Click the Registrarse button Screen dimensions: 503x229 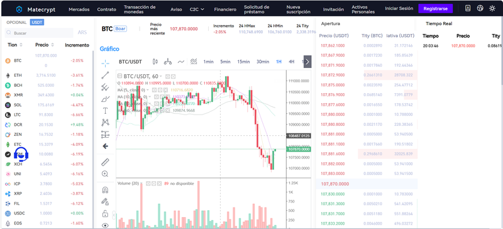(435, 9)
